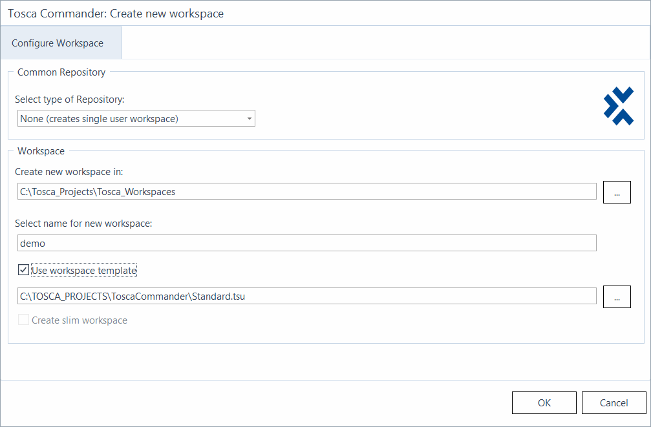The width and height of the screenshot is (651, 427).
Task: Focus the workspace name field containing 'demo'
Action: (x=307, y=243)
